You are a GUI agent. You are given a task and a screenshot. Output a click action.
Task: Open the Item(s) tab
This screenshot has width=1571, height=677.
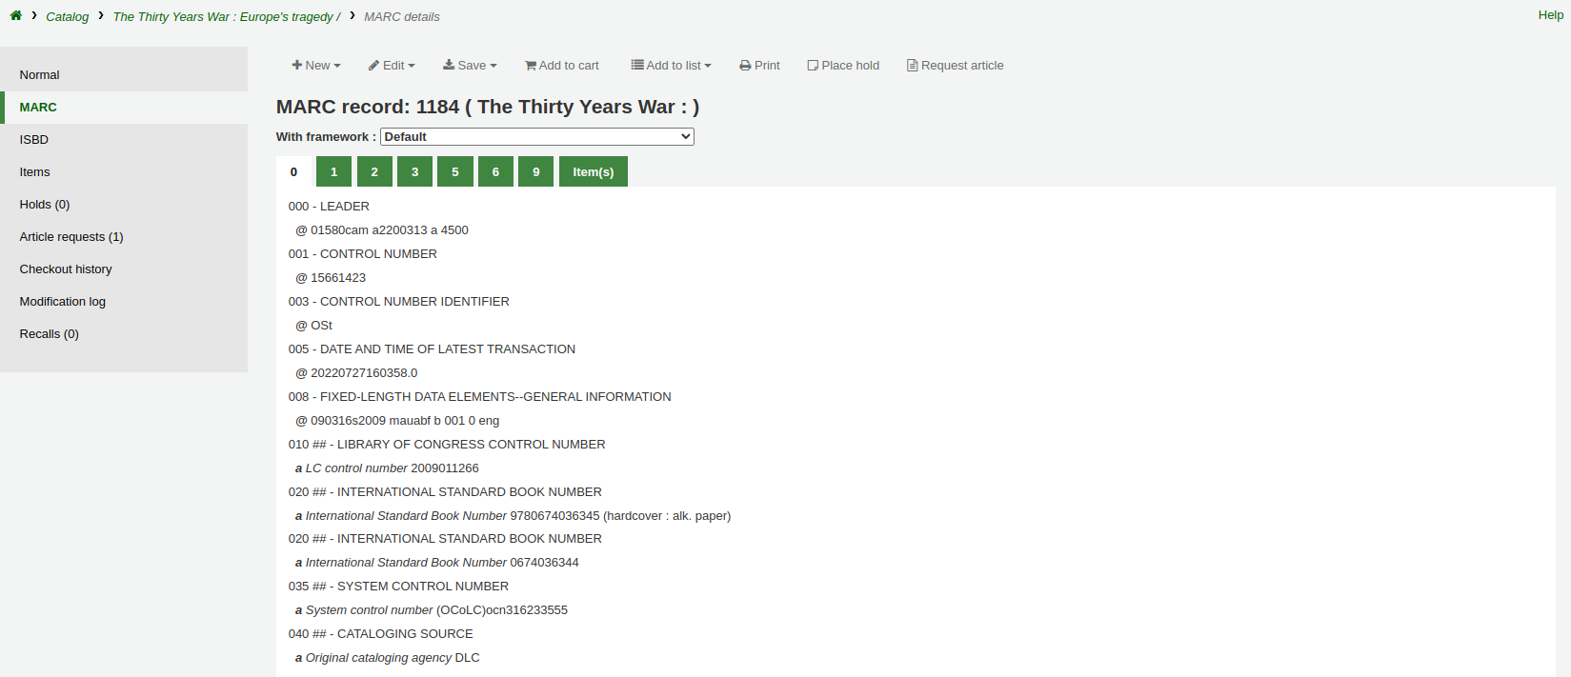click(593, 172)
